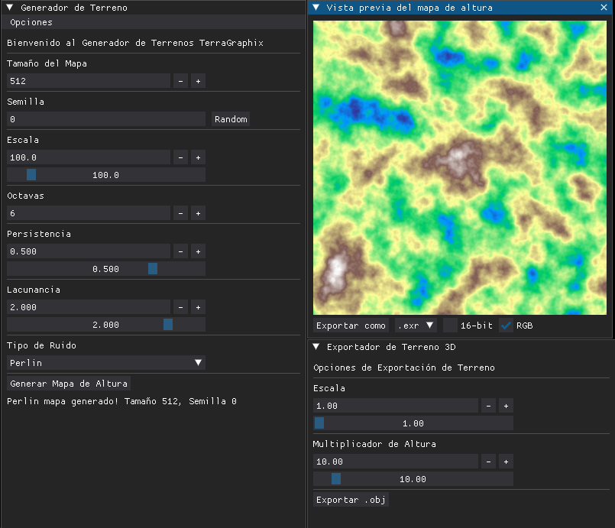This screenshot has height=528, width=615.
Task: Open the .exr export format dropdown
Action: 416,326
